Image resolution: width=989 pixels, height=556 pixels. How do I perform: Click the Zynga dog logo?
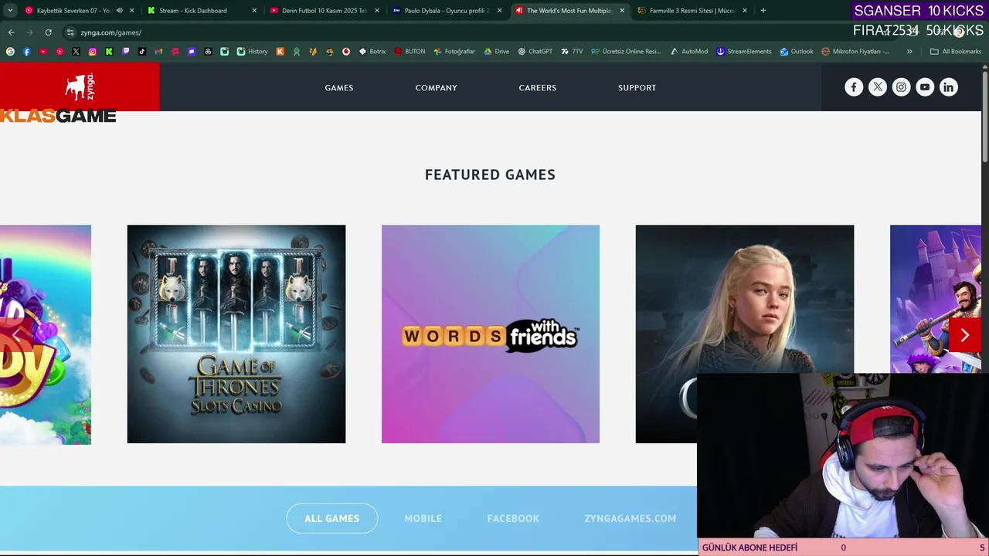click(x=80, y=86)
